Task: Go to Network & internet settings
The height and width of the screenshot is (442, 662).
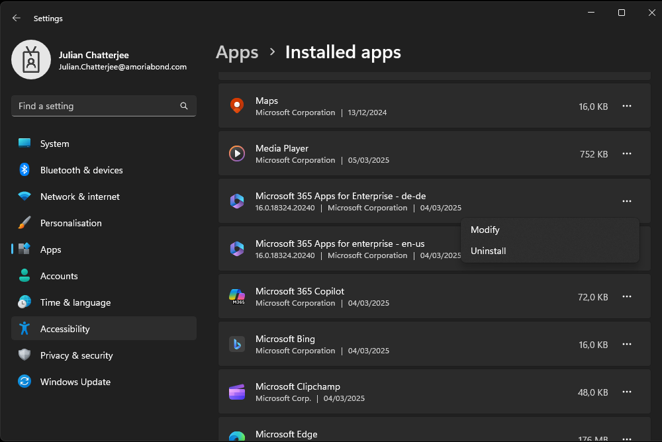Action: pyautogui.click(x=104, y=197)
